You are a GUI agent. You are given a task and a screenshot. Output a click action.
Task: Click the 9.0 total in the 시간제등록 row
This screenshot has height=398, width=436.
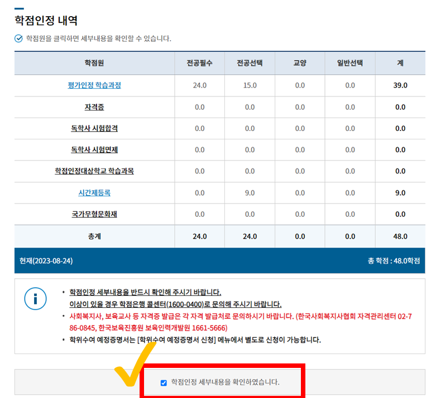click(400, 193)
